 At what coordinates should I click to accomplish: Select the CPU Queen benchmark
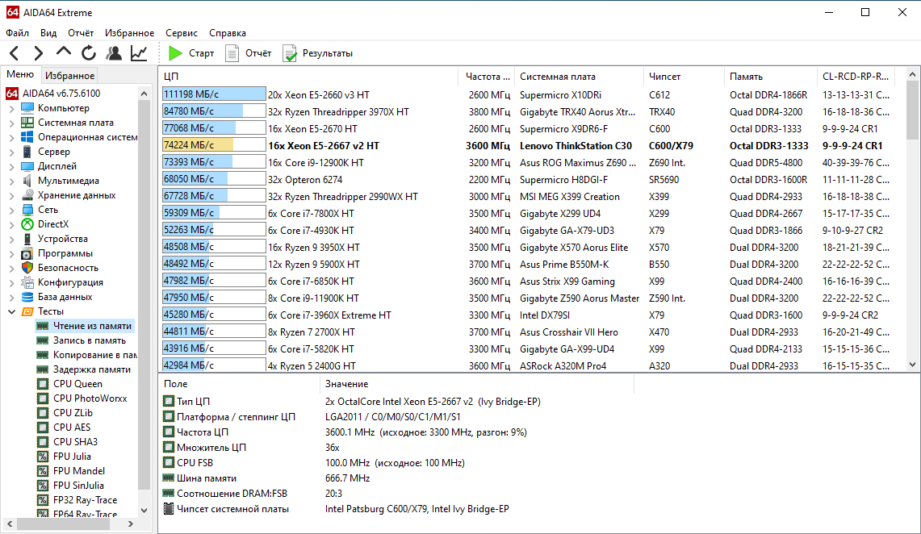(77, 384)
